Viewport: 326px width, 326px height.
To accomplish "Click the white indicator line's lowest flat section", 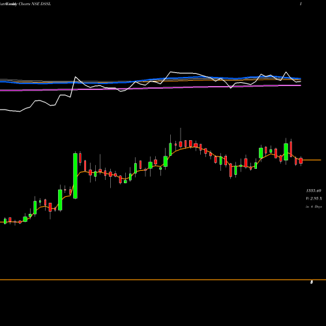I will tap(10, 110).
